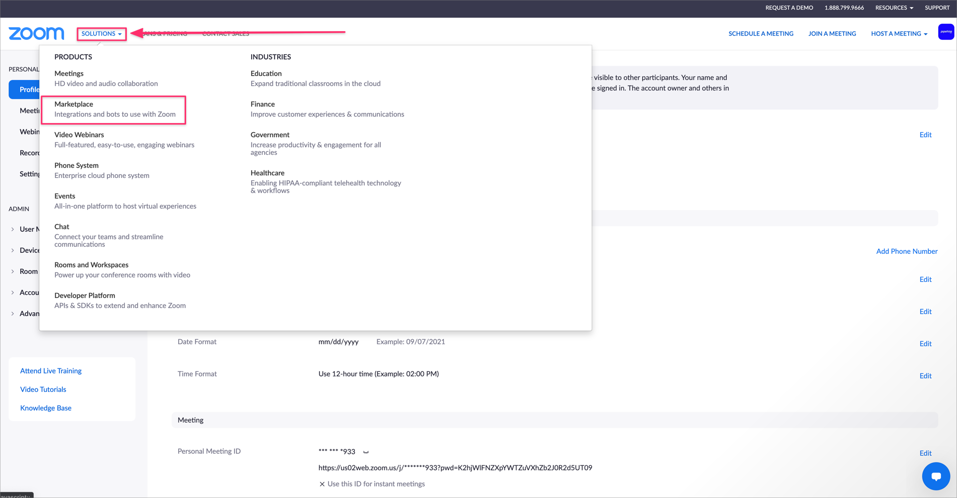
Task: Click Add Phone Number link
Action: click(907, 251)
